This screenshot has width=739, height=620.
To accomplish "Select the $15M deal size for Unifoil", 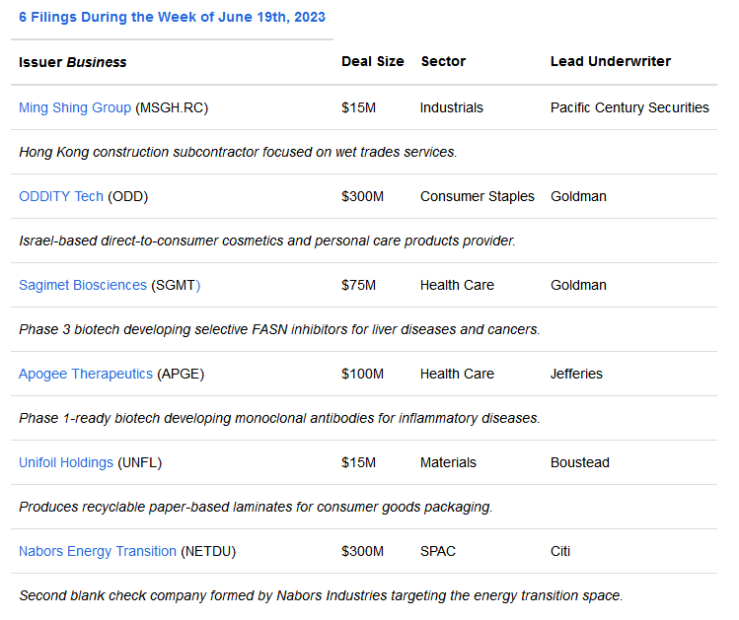I will point(359,462).
